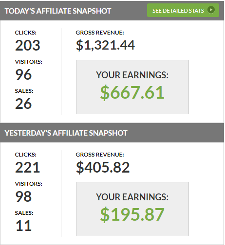Click today's Clicks label

pos(26,33)
